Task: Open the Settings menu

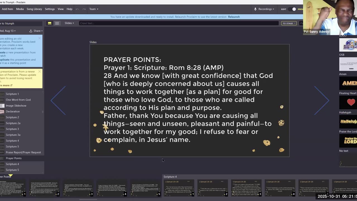Action: click(x=50, y=9)
